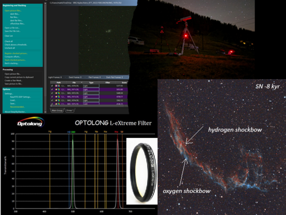Click the RGB color icon in the IMG_1074 row

(59, 100)
